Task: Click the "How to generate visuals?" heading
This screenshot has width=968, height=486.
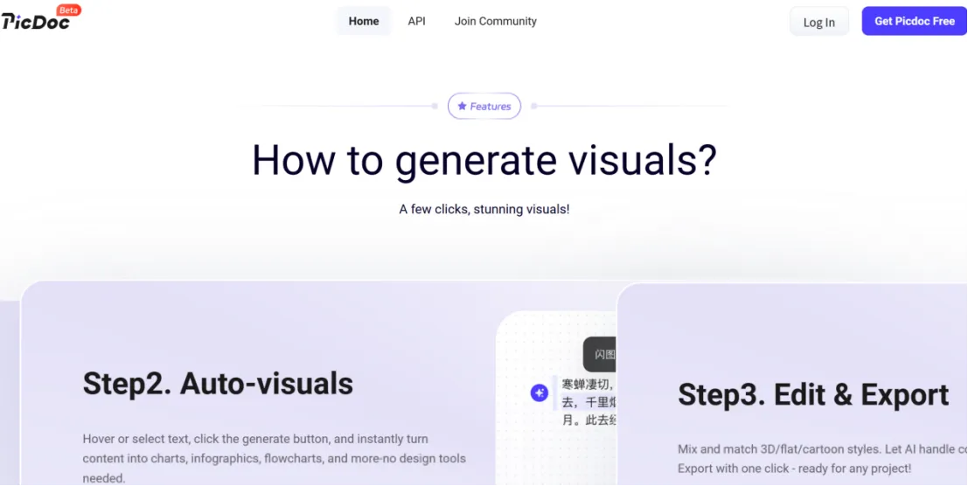Action: tap(484, 161)
